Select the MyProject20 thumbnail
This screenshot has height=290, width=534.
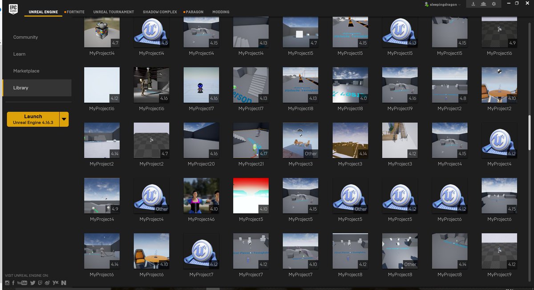pos(201,140)
